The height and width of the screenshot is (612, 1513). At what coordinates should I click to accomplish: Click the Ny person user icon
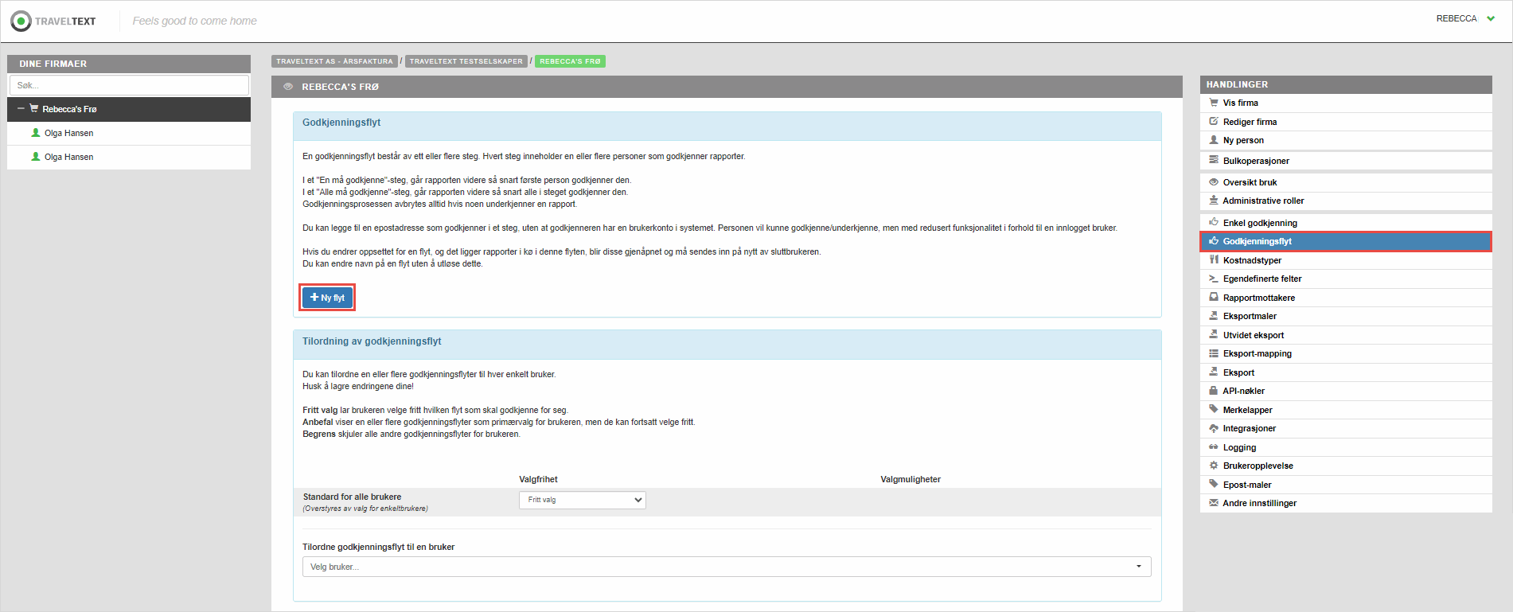tap(1214, 140)
